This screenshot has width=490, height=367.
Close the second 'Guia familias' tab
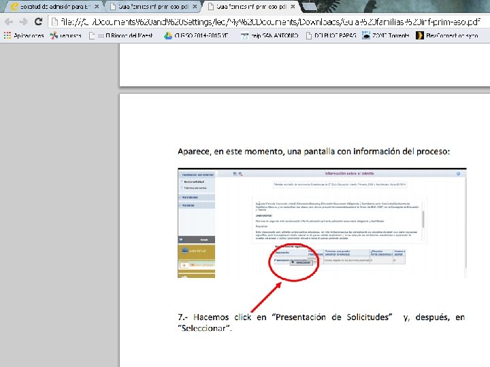(x=195, y=6)
